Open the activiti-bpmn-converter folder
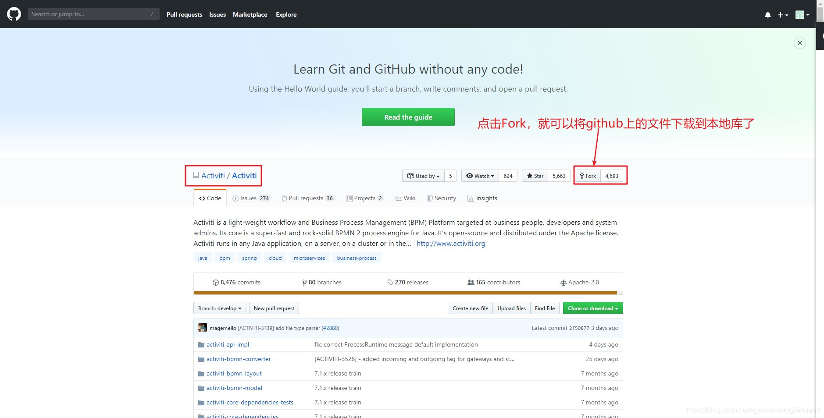 (x=239, y=359)
